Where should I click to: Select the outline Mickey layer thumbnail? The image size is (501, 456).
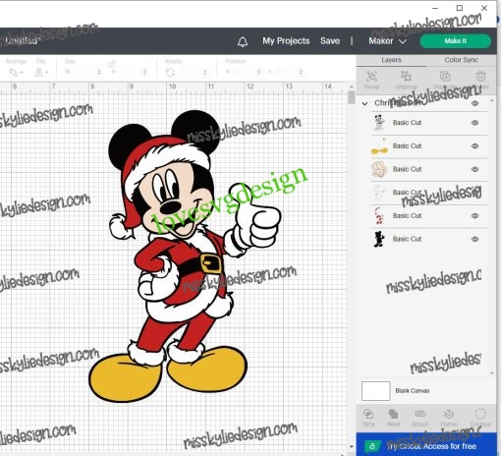pos(379,123)
